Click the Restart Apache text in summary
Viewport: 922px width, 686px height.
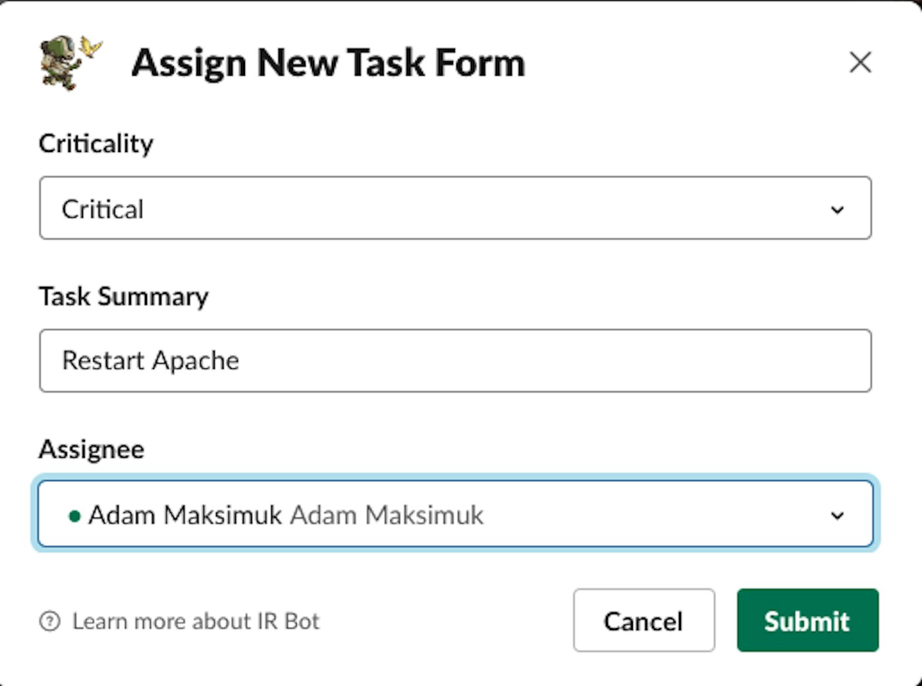[x=150, y=361]
